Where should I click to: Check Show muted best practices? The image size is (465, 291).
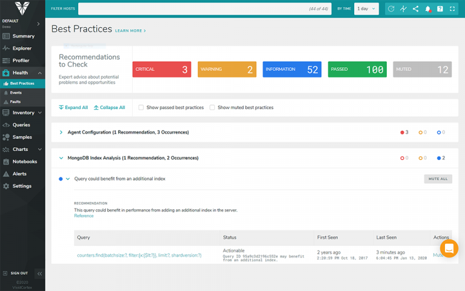(x=212, y=107)
